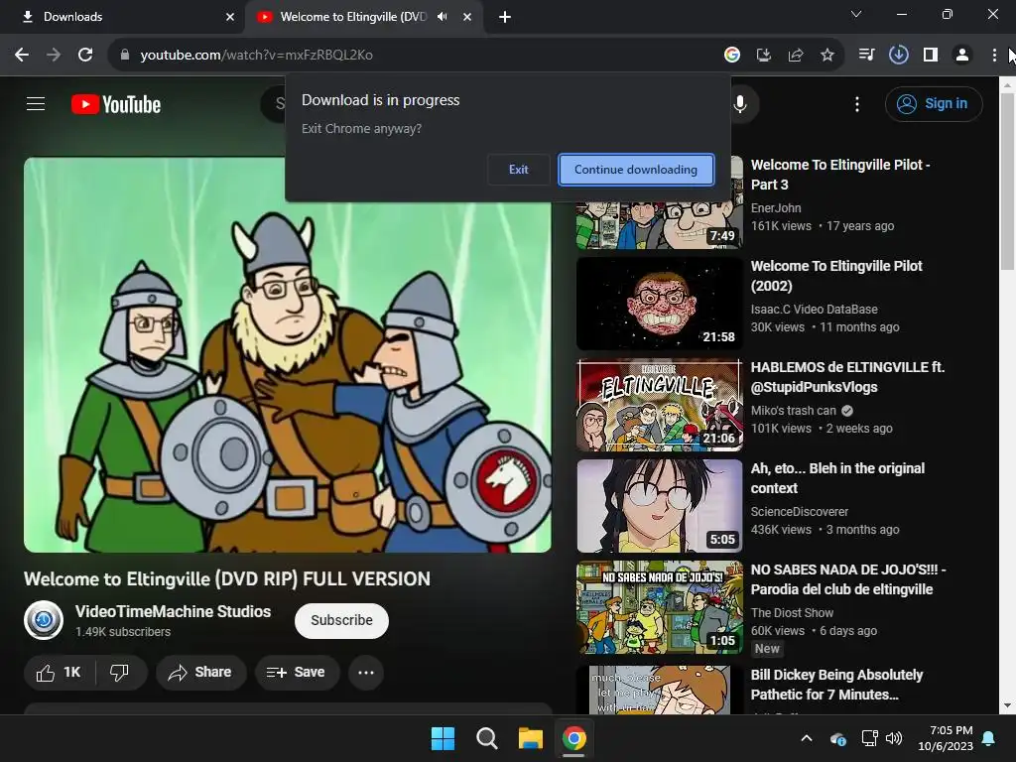Open the 5:05 anime girl thumbnail
Screen dimensions: 1016x762
click(660, 506)
